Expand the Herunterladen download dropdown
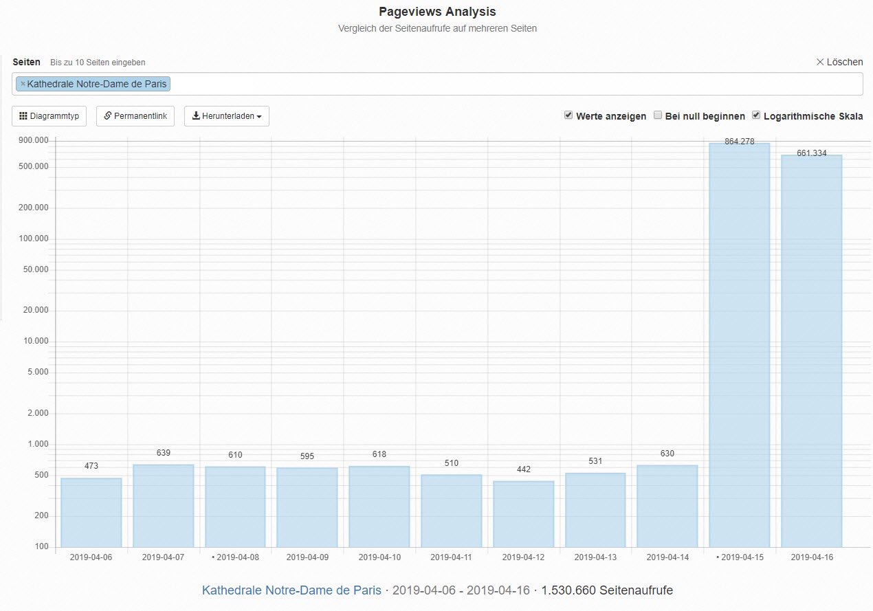 pos(227,116)
